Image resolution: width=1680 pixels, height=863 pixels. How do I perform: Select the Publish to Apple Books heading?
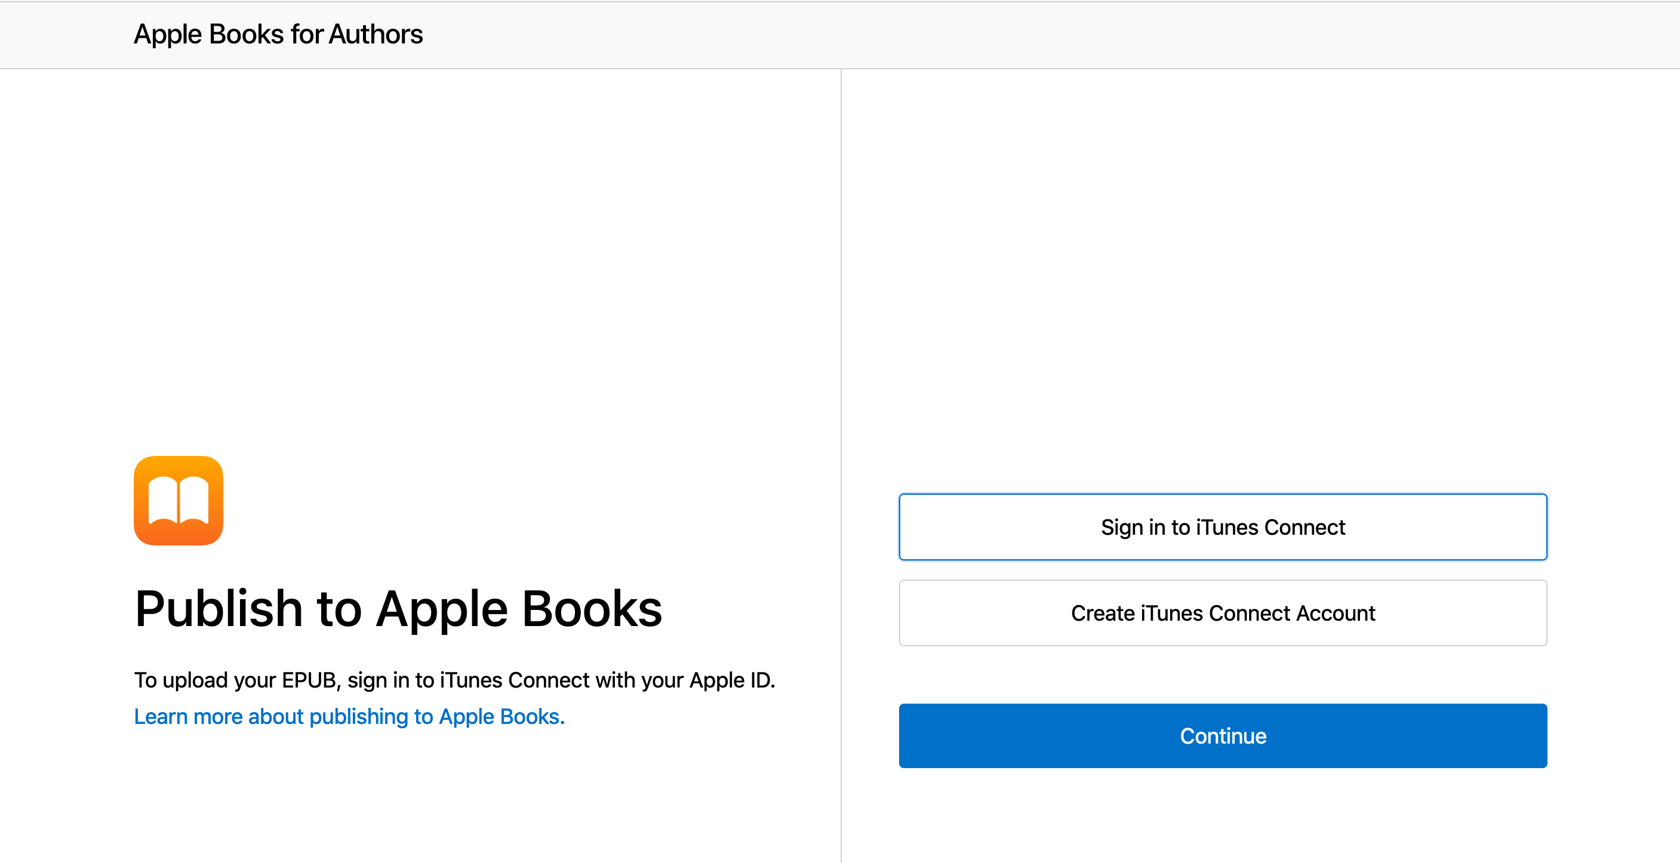pyautogui.click(x=398, y=608)
